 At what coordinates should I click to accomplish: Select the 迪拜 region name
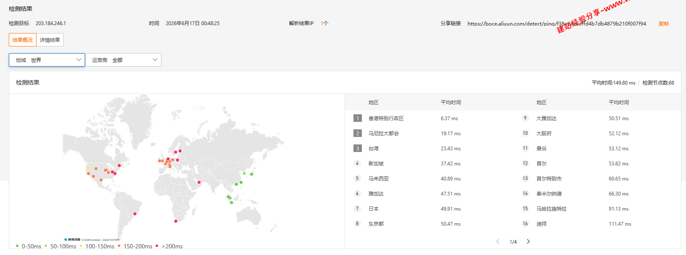click(x=541, y=224)
